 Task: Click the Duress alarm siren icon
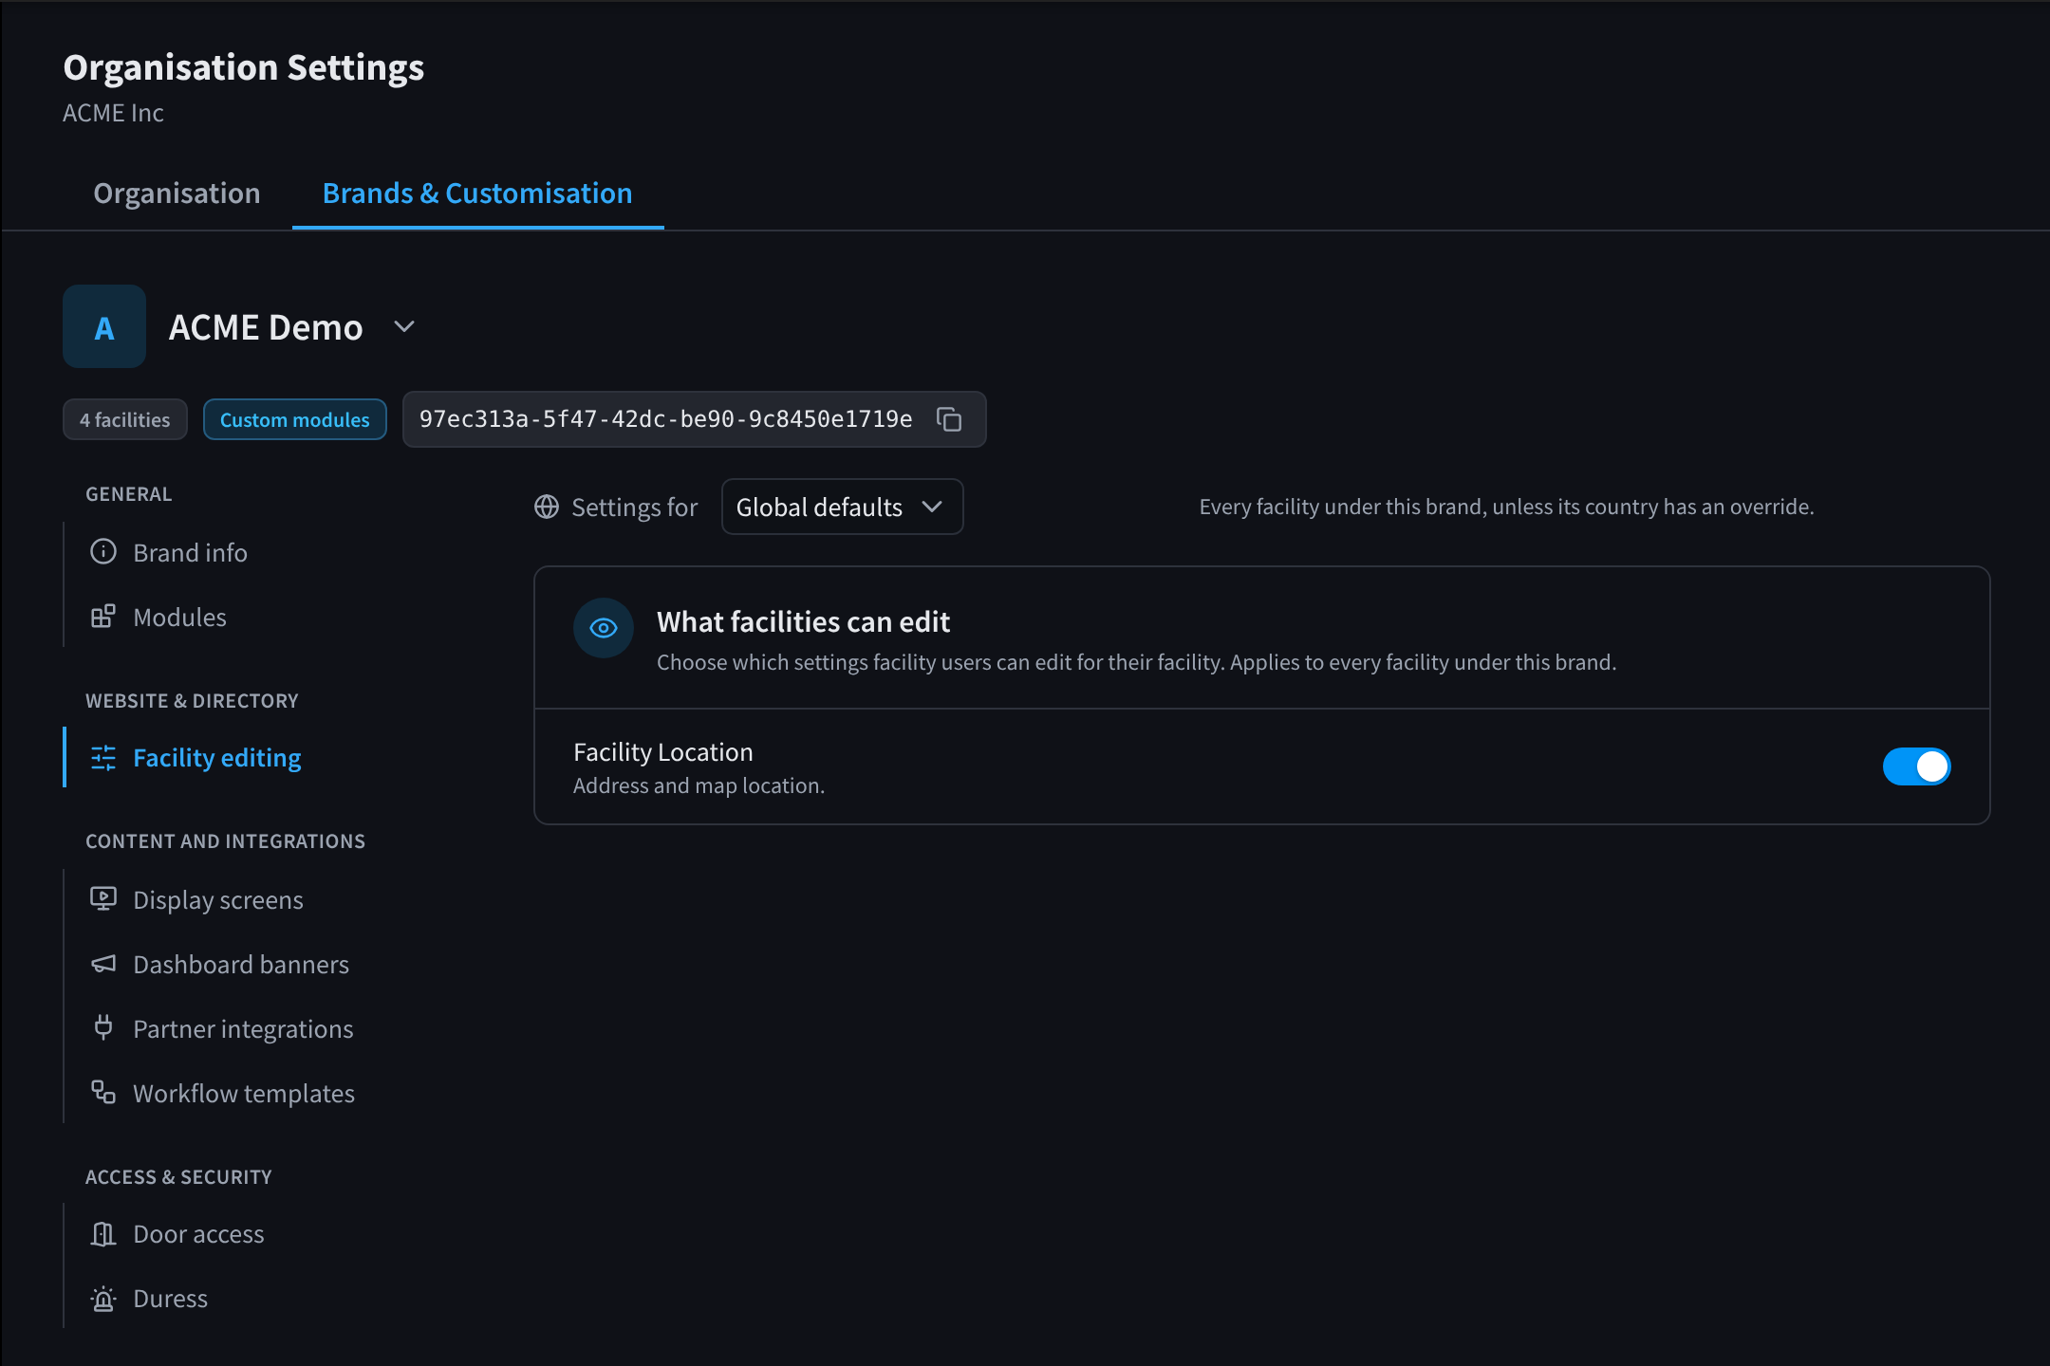(x=103, y=1298)
